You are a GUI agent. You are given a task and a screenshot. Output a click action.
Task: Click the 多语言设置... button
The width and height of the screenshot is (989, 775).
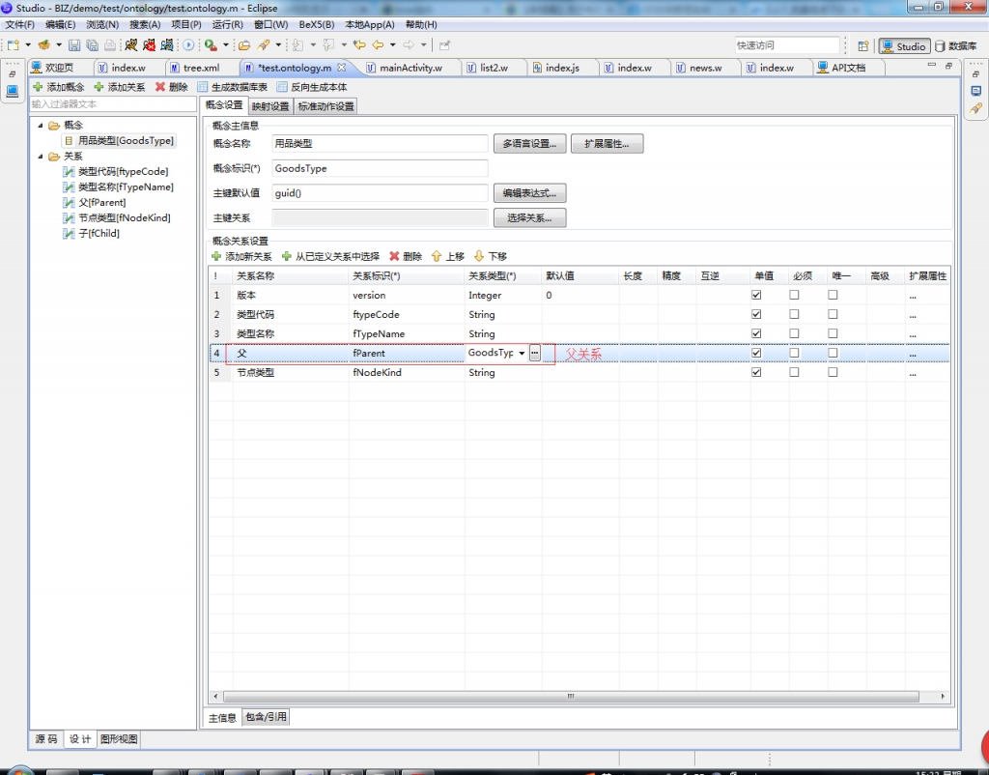529,144
